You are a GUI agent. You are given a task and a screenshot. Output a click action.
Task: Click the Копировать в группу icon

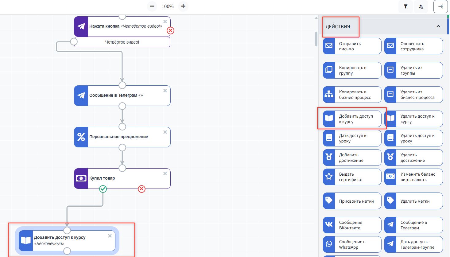329,70
